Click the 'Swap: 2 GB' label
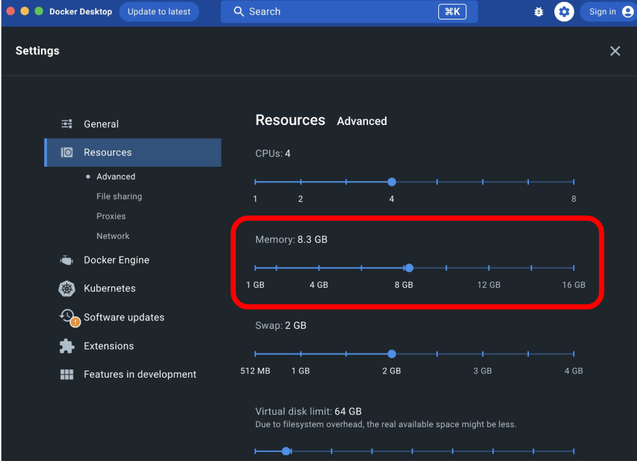 281,326
